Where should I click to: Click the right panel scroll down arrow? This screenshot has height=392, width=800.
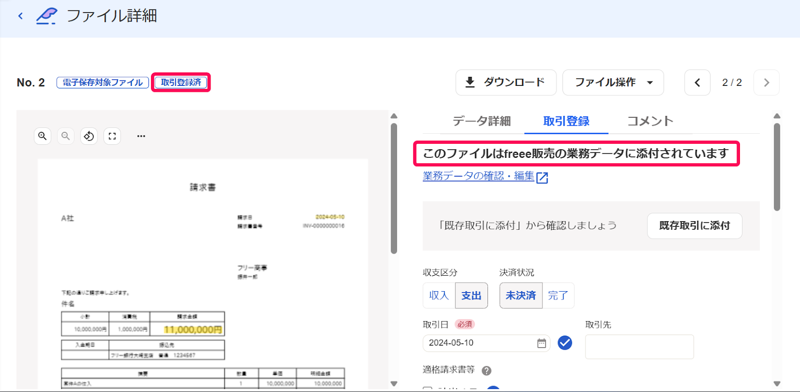(x=776, y=384)
